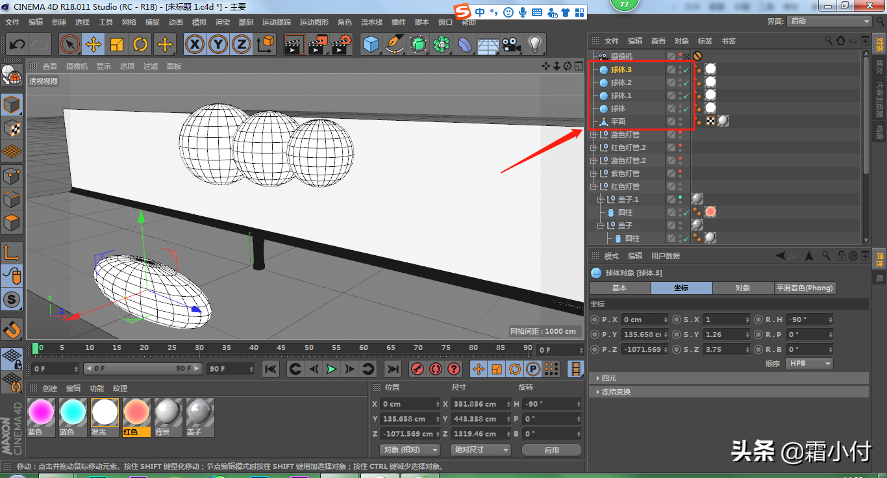
Task: Select Texture mode checkered cube icon
Action: click(12, 128)
